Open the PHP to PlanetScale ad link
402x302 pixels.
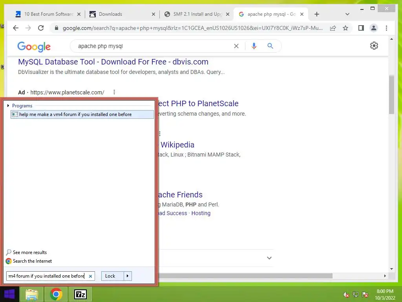(198, 103)
